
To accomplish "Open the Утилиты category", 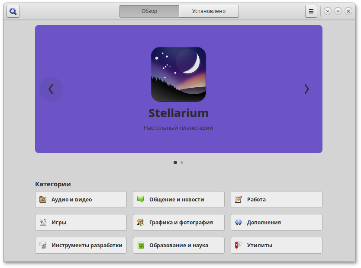I will pyautogui.click(x=276, y=245).
